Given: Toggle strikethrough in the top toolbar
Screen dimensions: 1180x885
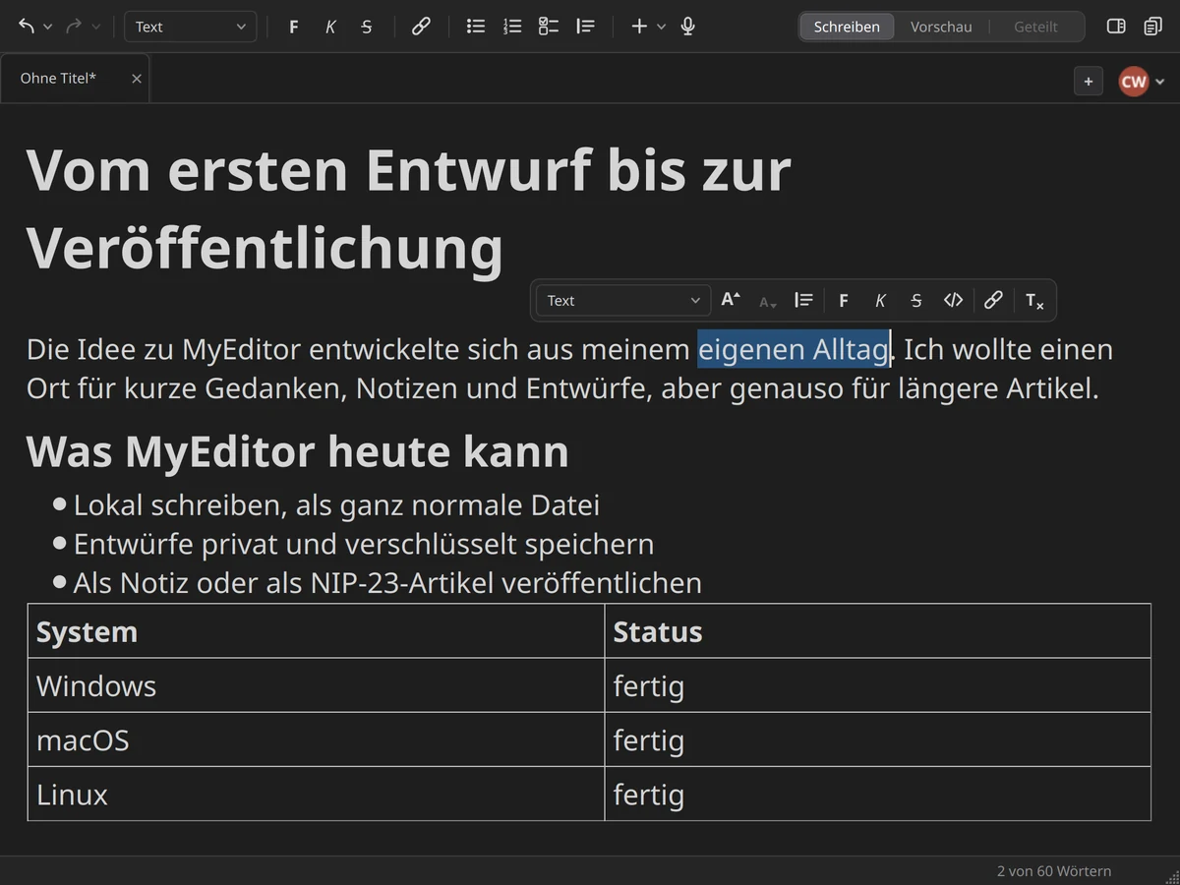Looking at the screenshot, I should pyautogui.click(x=367, y=27).
